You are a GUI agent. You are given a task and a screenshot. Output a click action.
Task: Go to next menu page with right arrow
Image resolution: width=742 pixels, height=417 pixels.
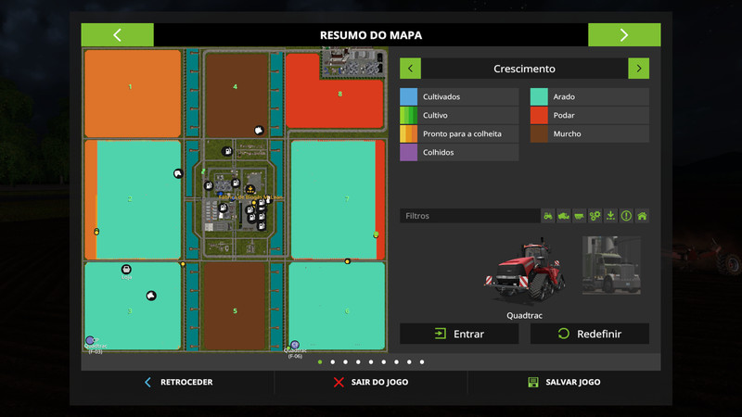point(624,35)
